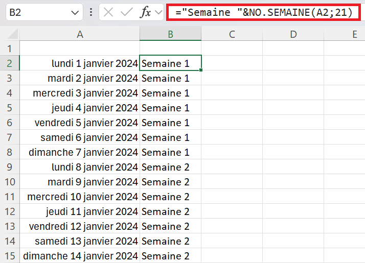This screenshot has width=365, height=263.
Task: Click 'Semaine 2' next to dimanche 14 janvier
Action: (x=170, y=255)
